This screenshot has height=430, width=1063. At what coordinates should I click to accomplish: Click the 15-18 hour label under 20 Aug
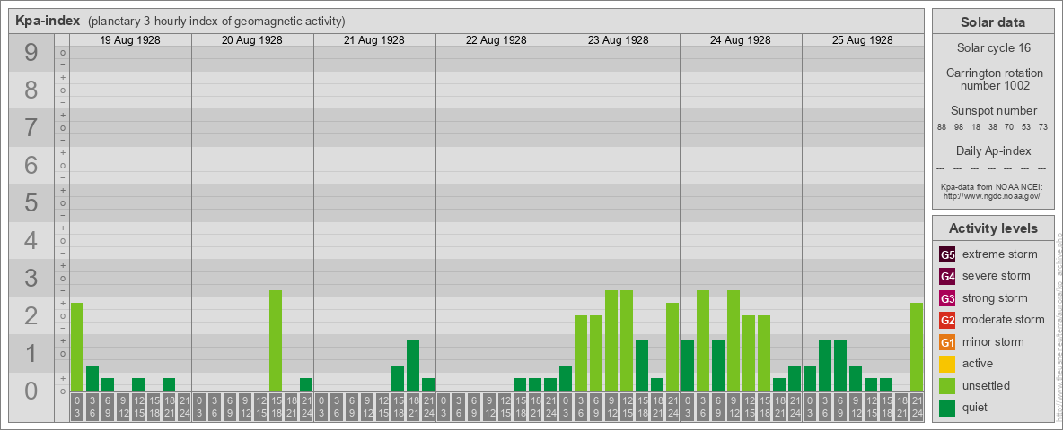(x=276, y=408)
